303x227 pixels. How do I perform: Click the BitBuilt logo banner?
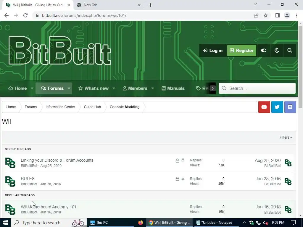[x=60, y=51]
